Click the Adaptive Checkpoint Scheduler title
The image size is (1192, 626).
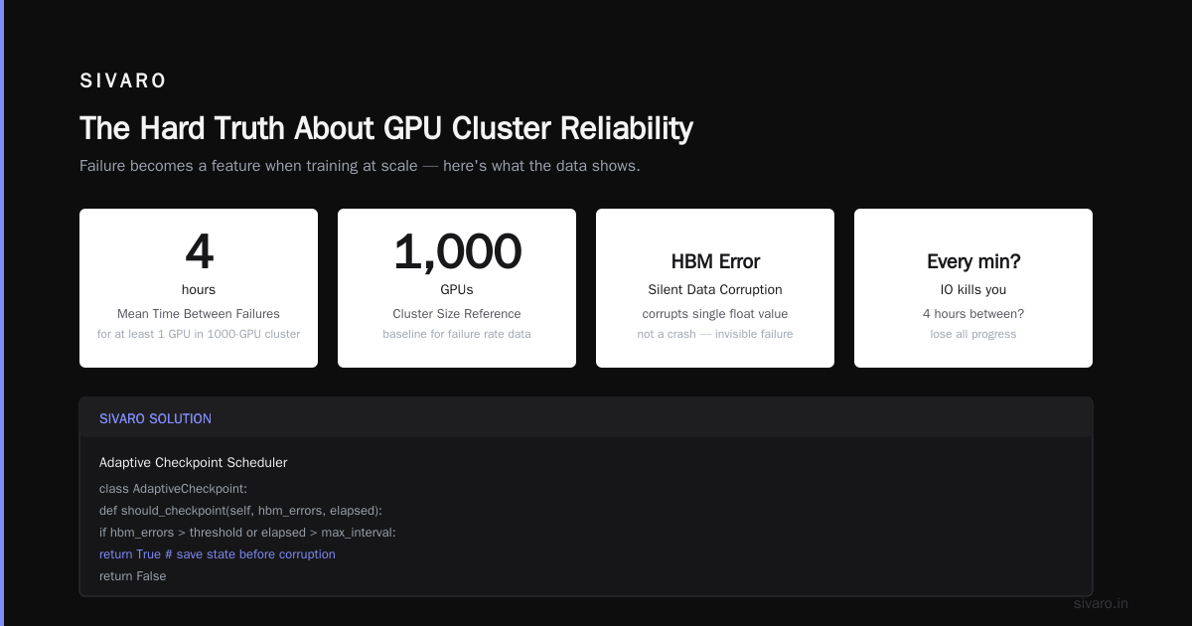click(x=194, y=463)
